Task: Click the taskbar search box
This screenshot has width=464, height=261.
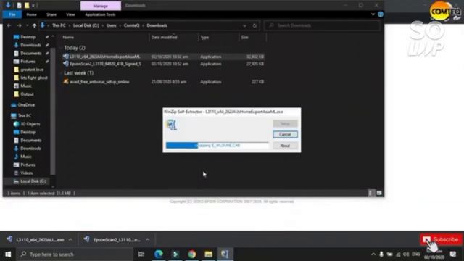Action: pyautogui.click(x=75, y=254)
